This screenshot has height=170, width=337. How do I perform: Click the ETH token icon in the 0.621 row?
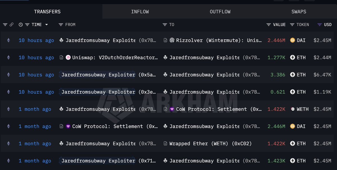(292, 92)
